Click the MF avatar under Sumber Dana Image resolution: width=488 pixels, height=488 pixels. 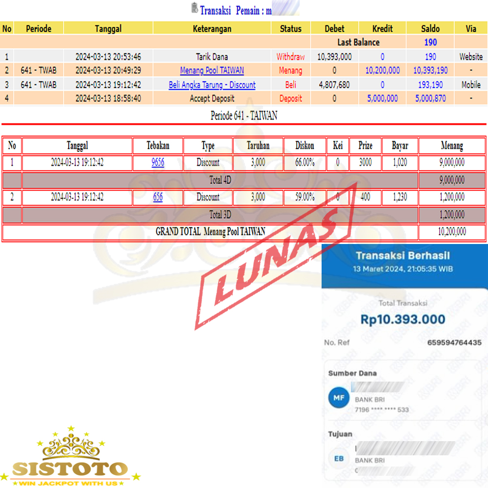click(339, 398)
